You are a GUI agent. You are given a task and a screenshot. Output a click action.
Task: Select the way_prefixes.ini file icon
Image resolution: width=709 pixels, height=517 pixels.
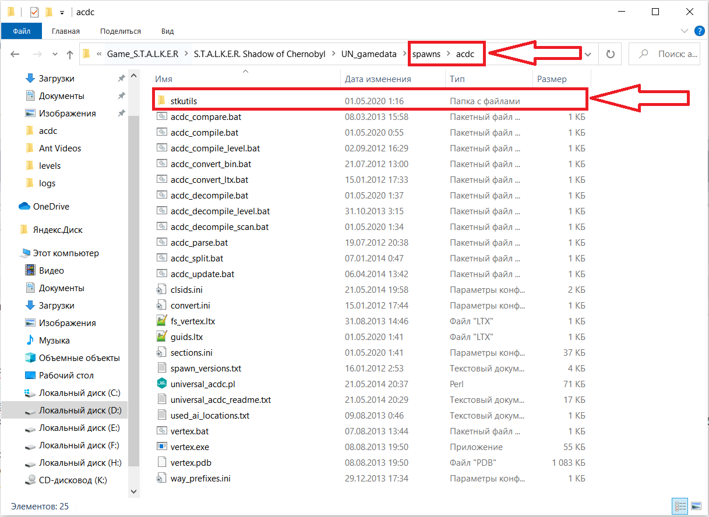(162, 479)
